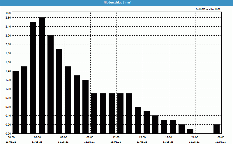This screenshot has width=233, height=145.
Task: Click the 0,60 y-axis value
Action: 8,107
